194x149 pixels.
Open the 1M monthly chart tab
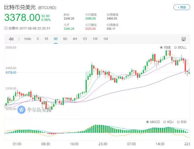click(x=106, y=39)
